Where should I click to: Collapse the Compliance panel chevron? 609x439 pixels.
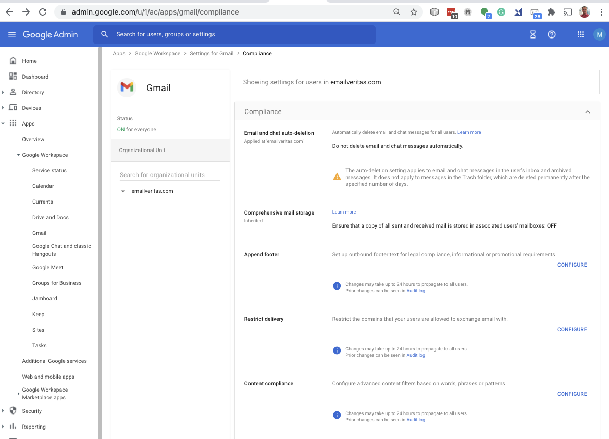pos(587,112)
